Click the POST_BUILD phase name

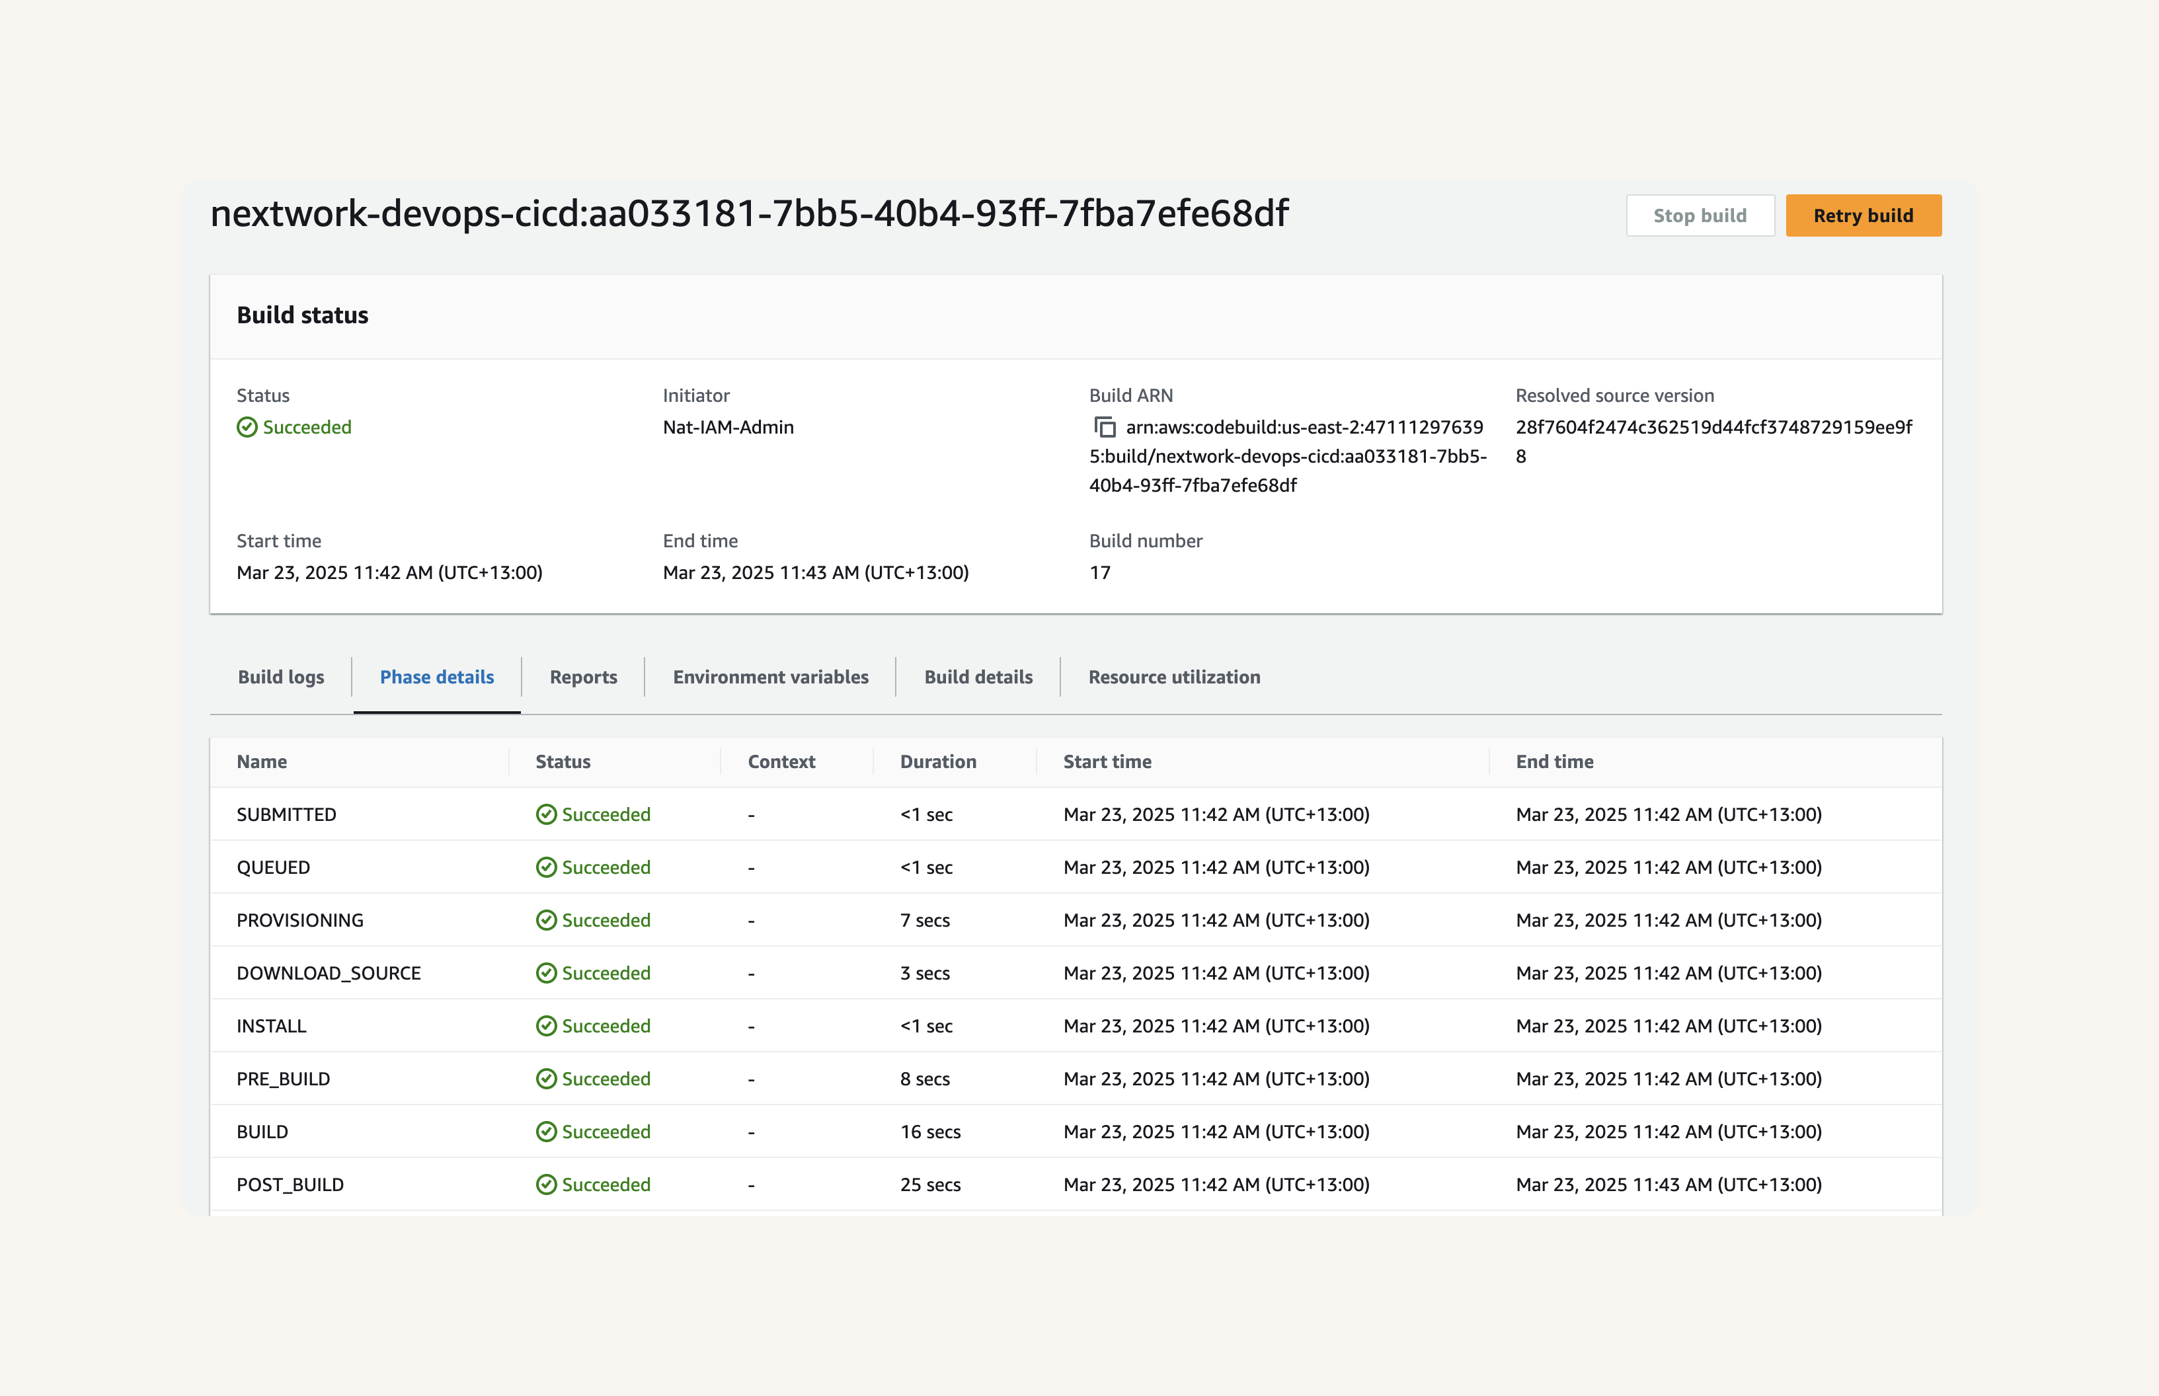pos(290,1184)
